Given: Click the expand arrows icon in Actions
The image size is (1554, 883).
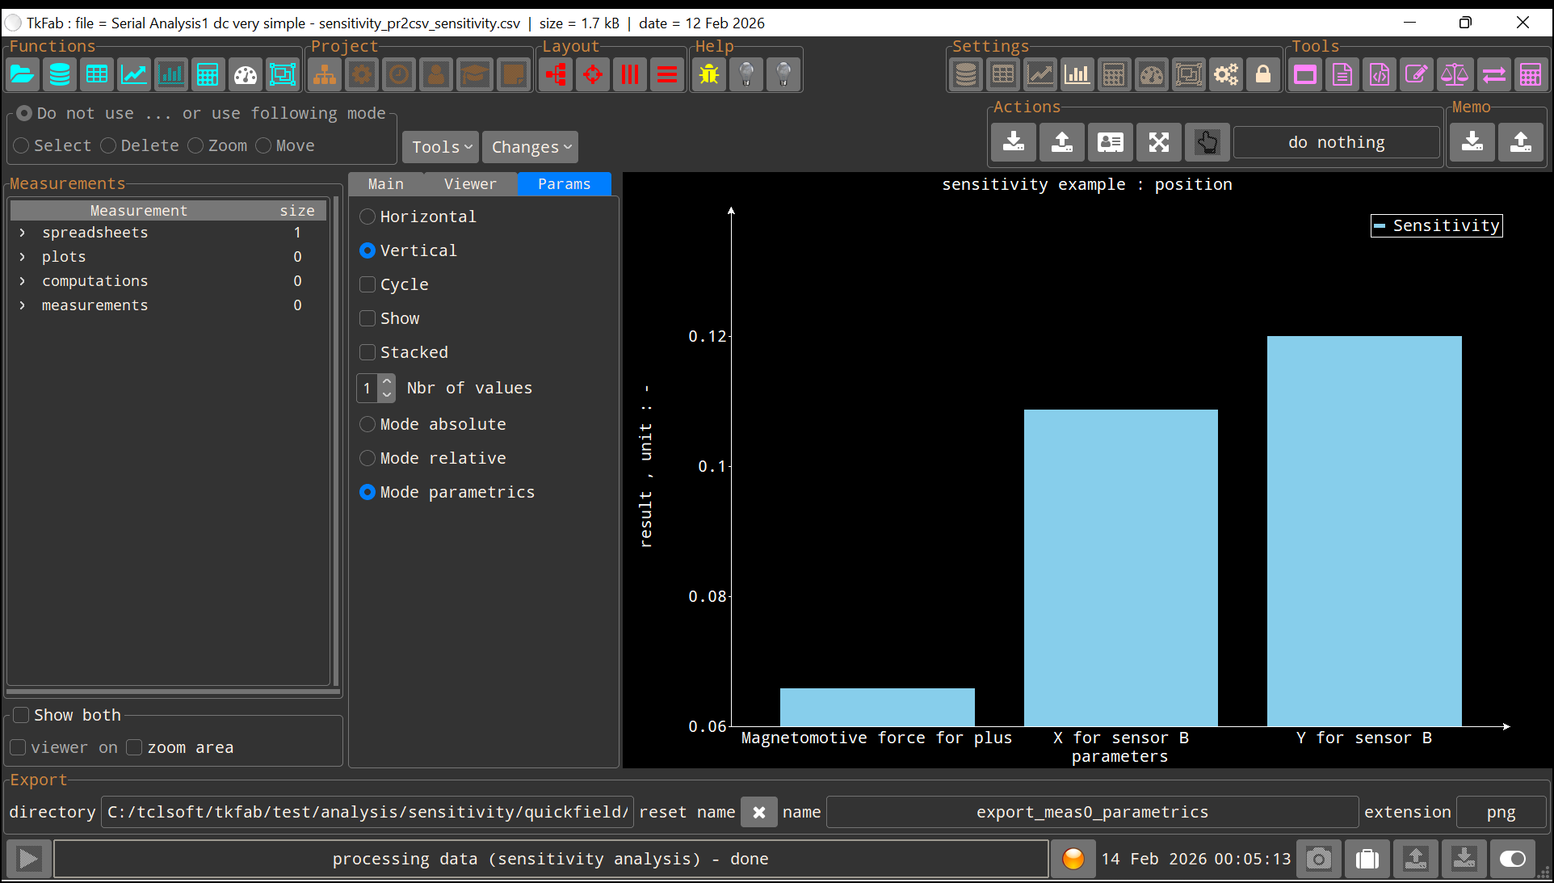Looking at the screenshot, I should pos(1158,142).
